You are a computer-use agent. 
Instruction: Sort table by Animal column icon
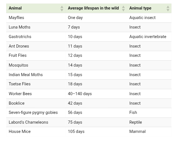(x=62, y=8)
